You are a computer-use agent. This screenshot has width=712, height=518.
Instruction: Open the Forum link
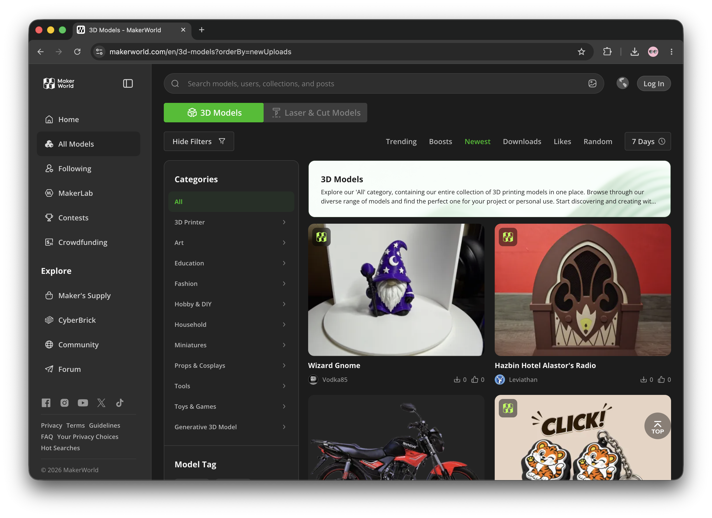coord(89,370)
